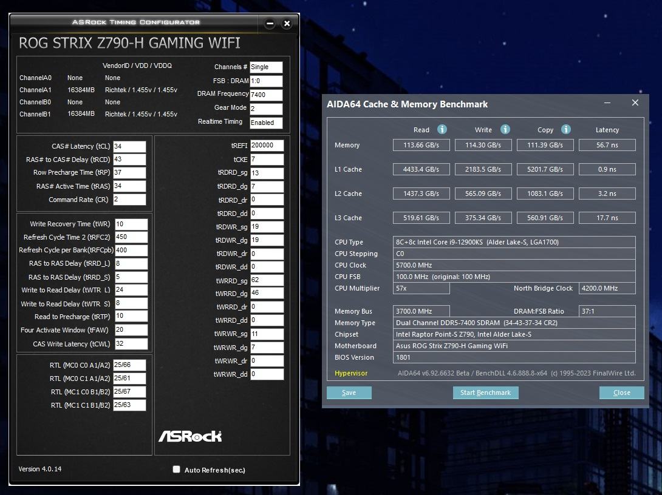Click the tRRD_S value field
662x495 pixels.
[x=131, y=277]
